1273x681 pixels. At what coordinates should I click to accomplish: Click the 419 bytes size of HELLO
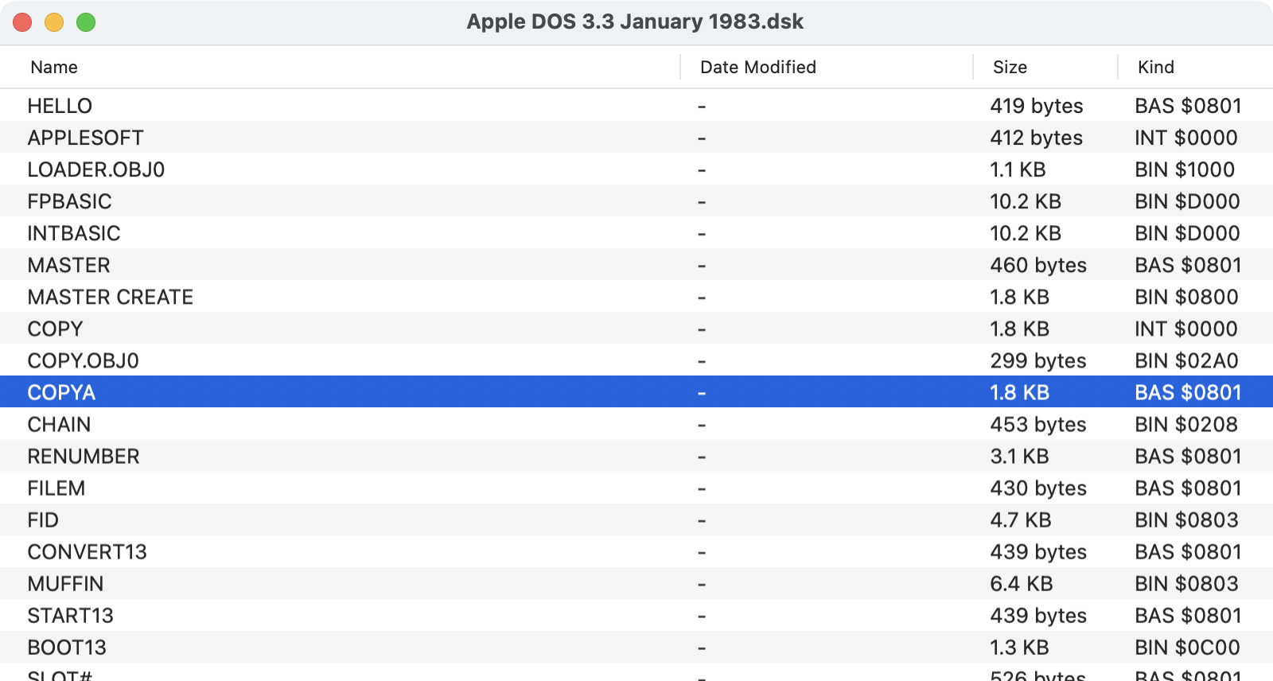coord(1037,106)
